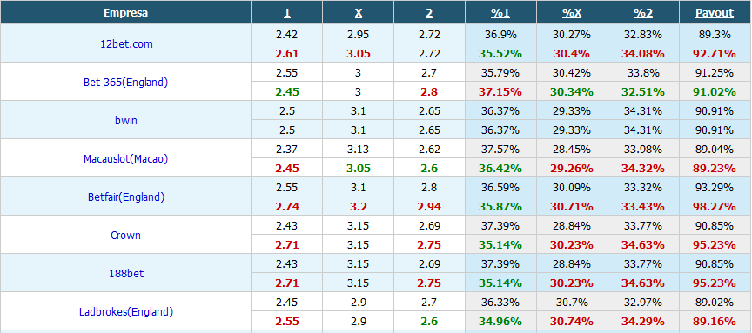Select Betfair's red 98.27% payout cell
Viewport: 752px width, 333px height.
coord(715,207)
